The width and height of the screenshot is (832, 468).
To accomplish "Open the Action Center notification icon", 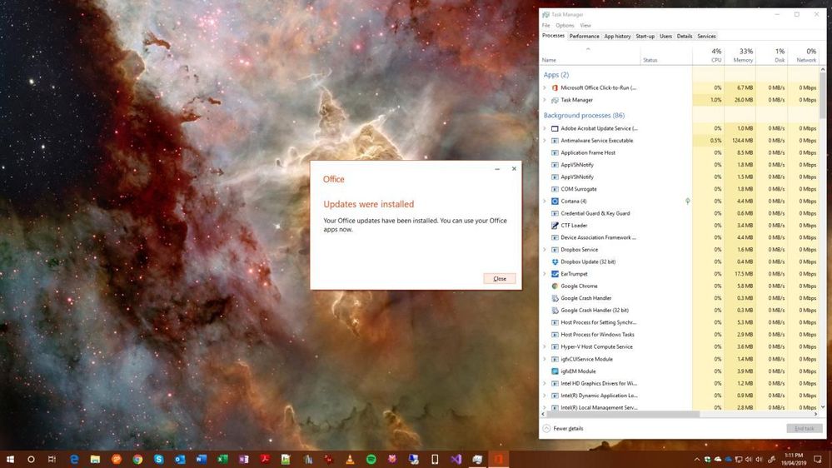I will pos(817,460).
